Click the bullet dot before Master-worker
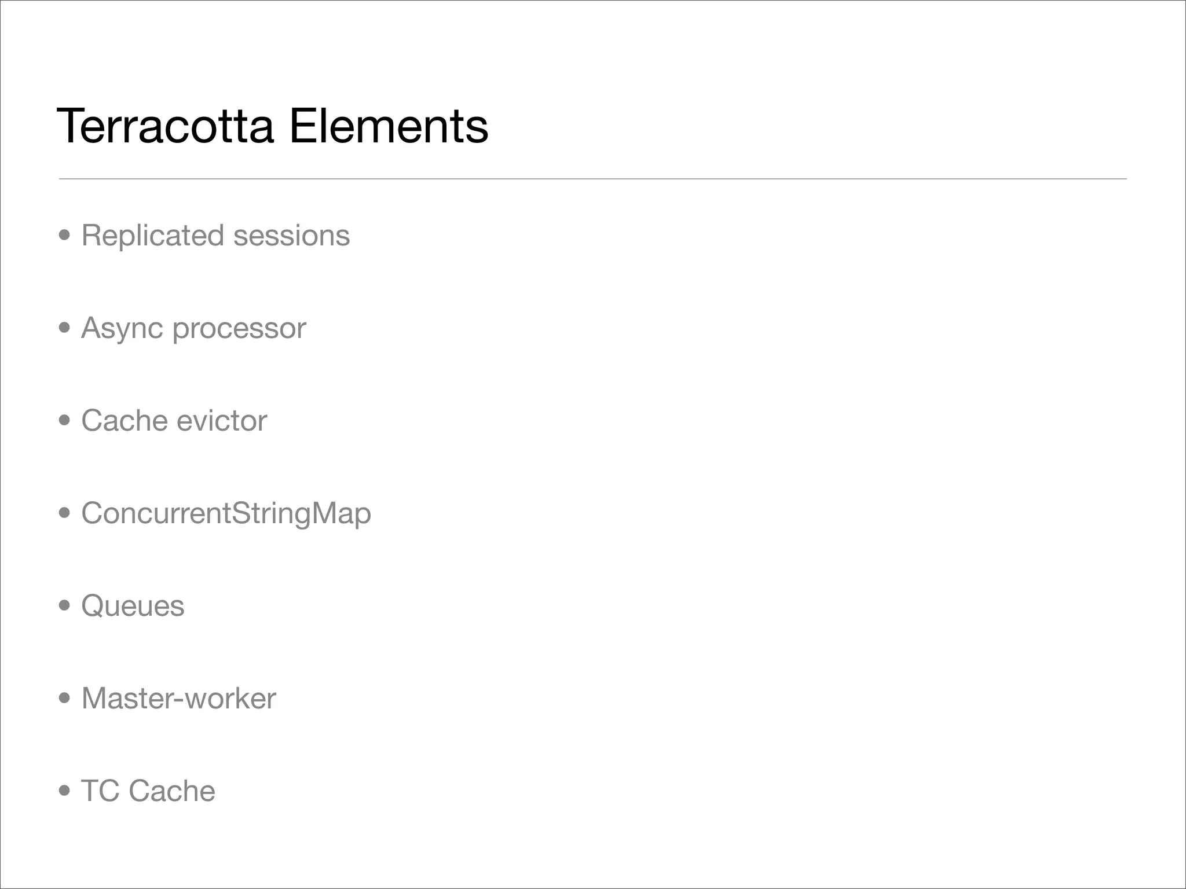Image resolution: width=1186 pixels, height=889 pixels. point(65,699)
